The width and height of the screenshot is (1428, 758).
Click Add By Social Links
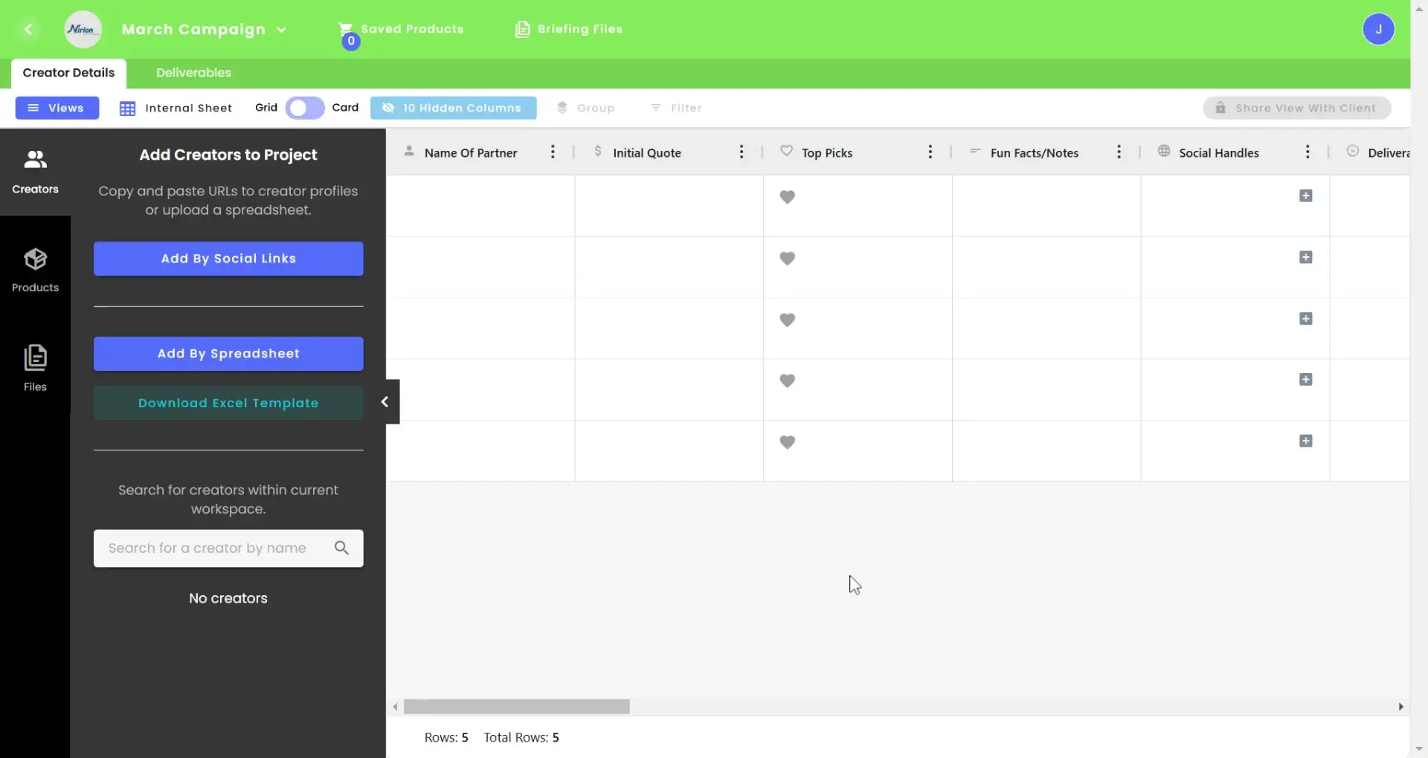click(228, 258)
